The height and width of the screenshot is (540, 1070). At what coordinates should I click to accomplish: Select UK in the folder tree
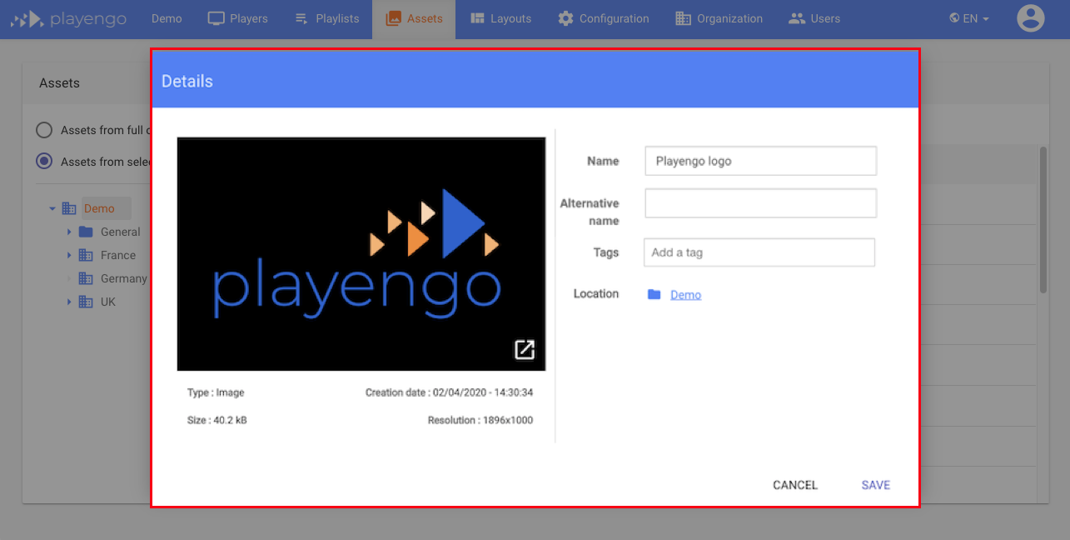(x=108, y=302)
